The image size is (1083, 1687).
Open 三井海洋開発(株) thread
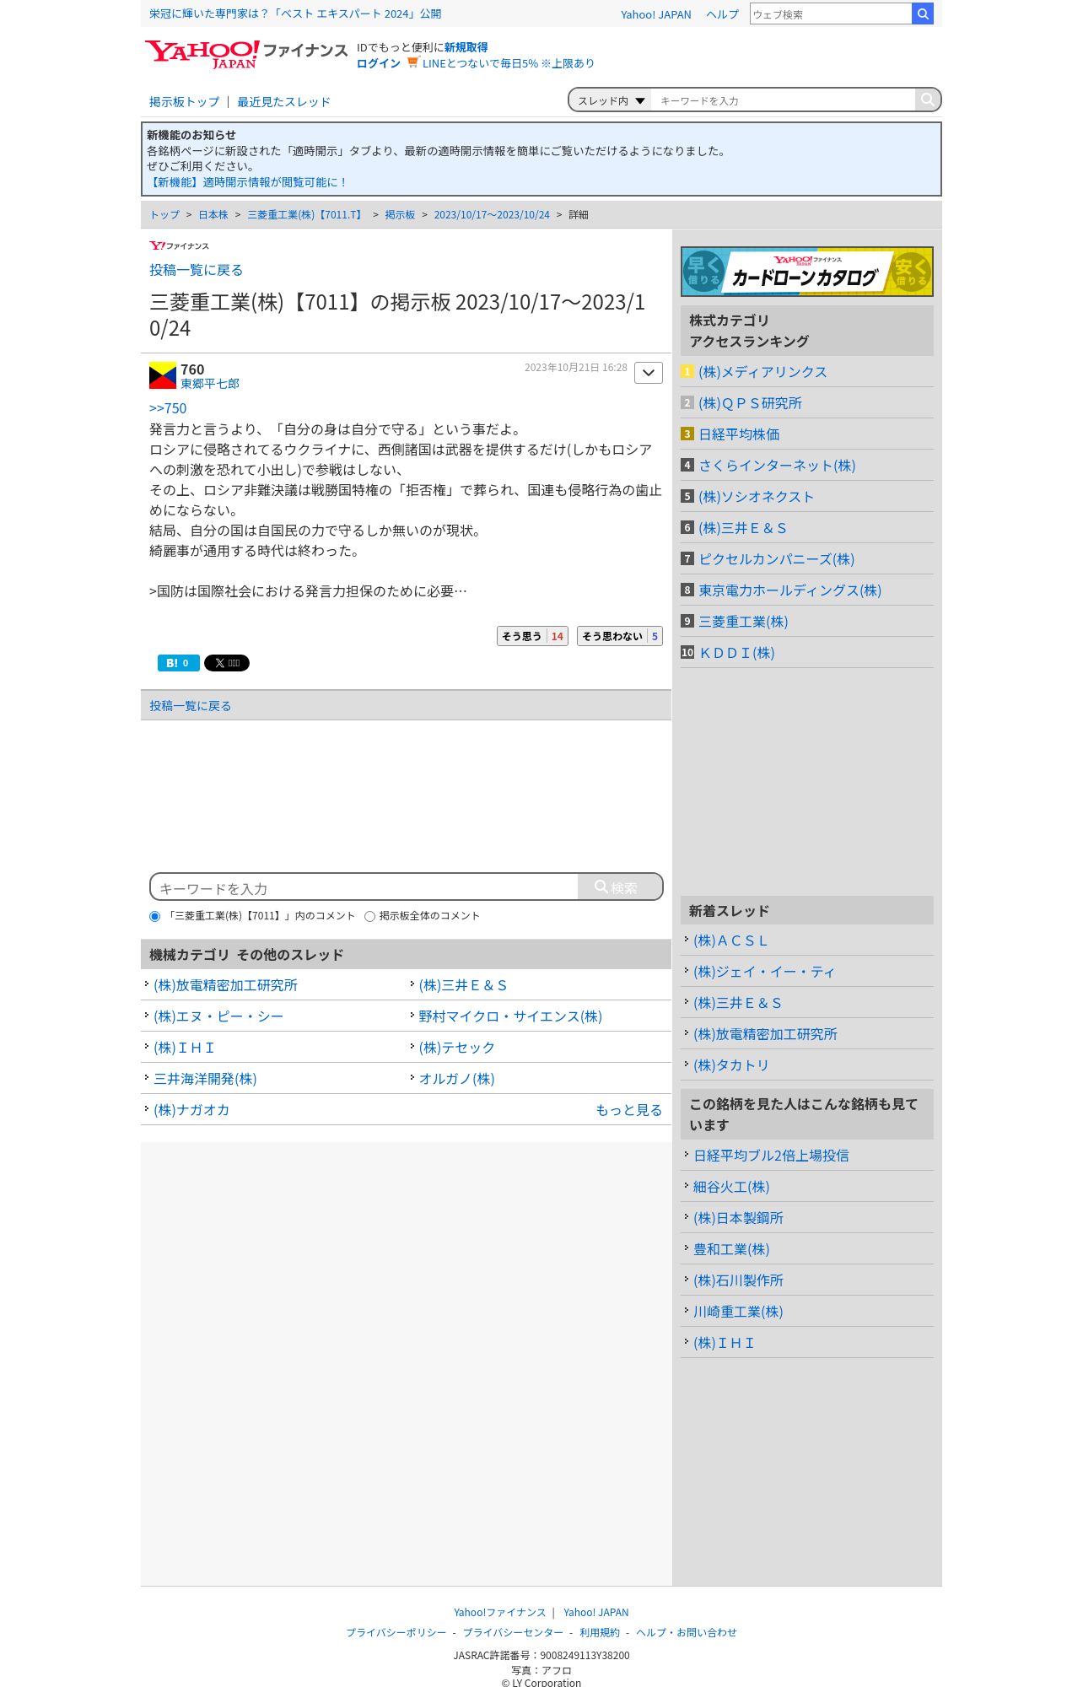click(205, 1079)
